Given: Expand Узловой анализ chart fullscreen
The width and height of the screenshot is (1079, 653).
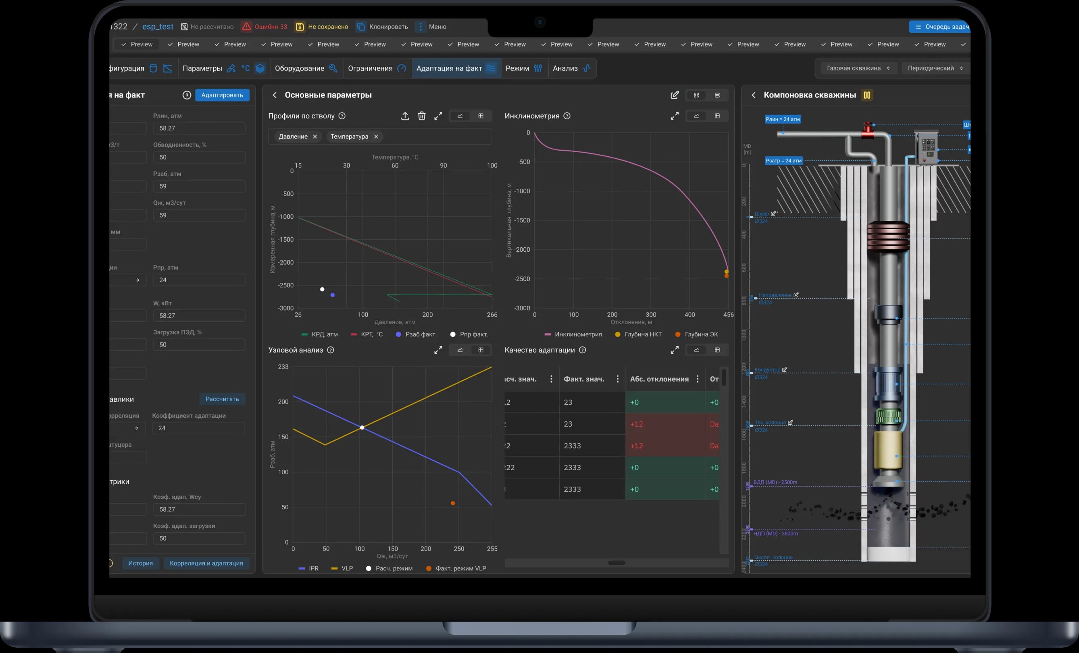Looking at the screenshot, I should [x=438, y=350].
